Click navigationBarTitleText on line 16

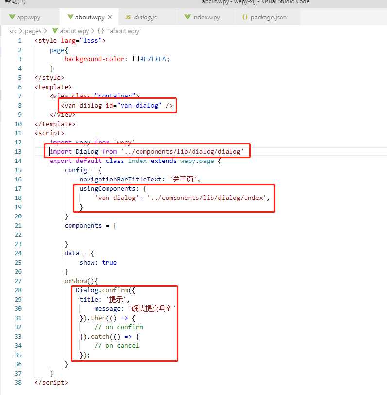tap(121, 179)
